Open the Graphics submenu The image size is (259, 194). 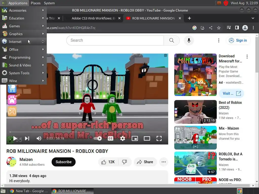[23, 34]
